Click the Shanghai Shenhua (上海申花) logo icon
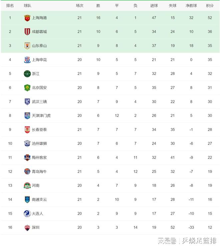This screenshot has width=220, height=247. pos(27,60)
